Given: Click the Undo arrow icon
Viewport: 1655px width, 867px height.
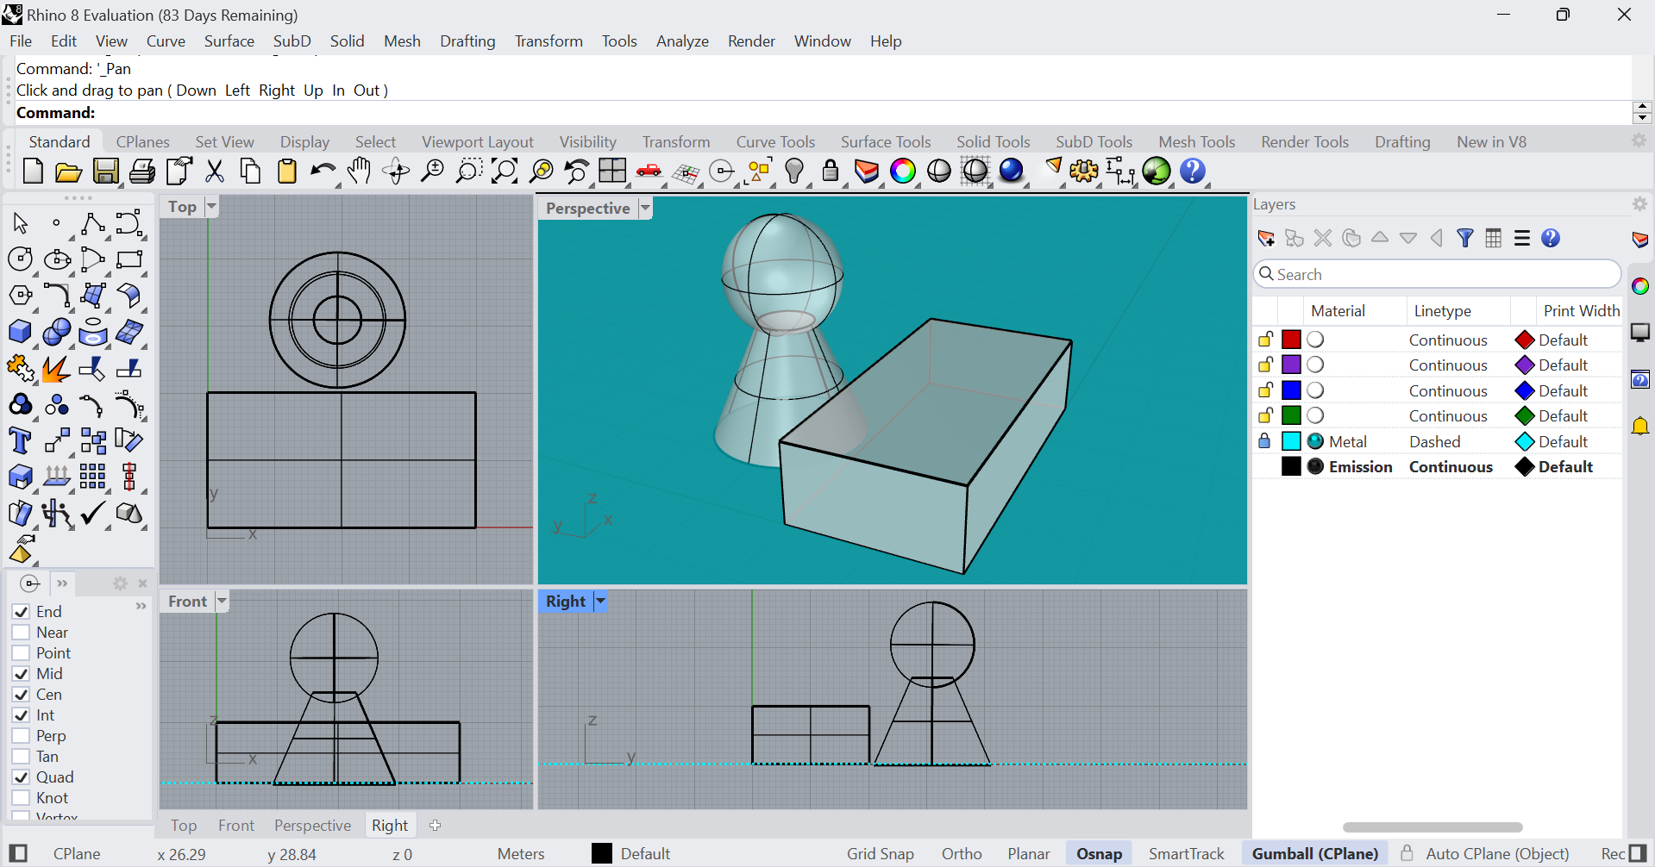Looking at the screenshot, I should point(323,172).
